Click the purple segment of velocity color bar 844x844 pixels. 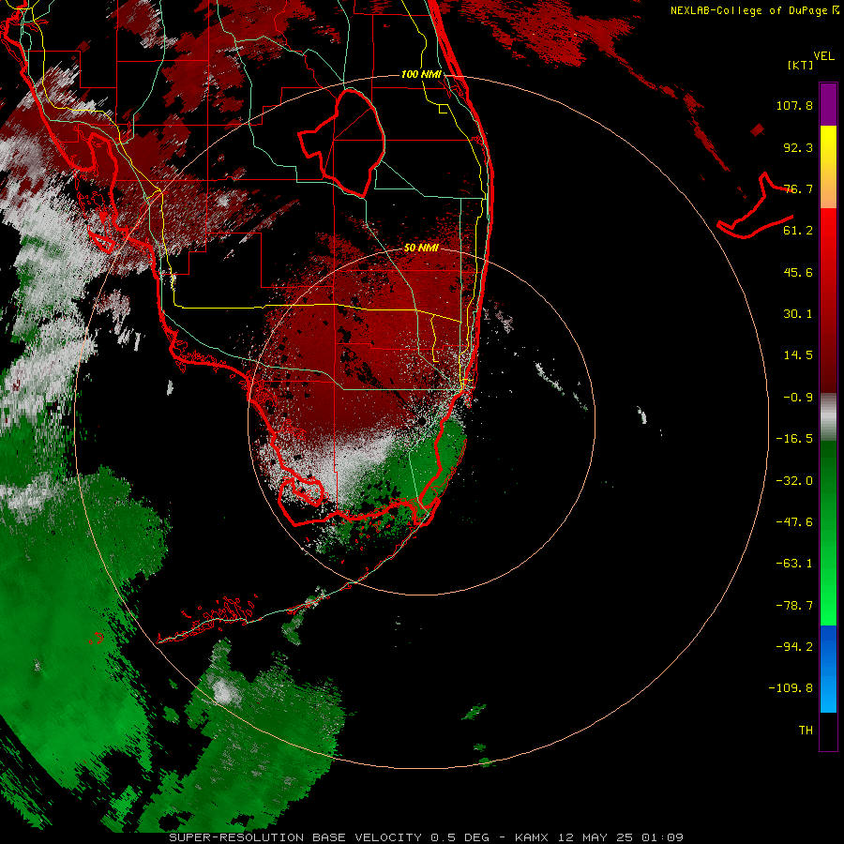(828, 105)
